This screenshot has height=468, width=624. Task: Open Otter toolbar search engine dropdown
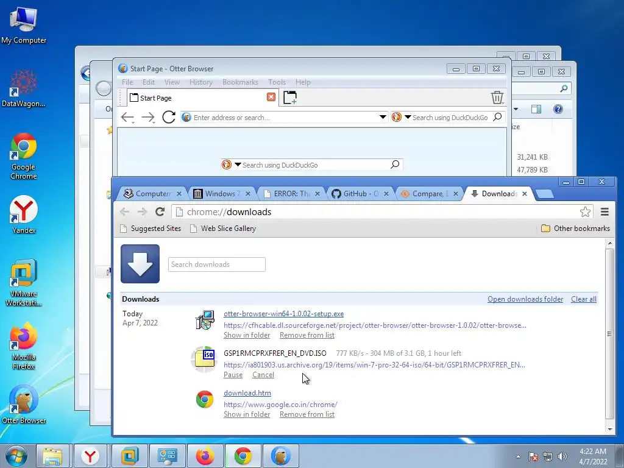point(408,117)
